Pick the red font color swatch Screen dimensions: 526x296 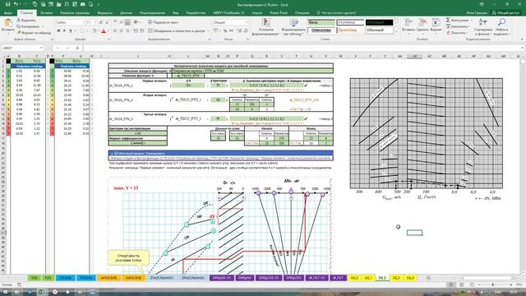tap(104, 31)
